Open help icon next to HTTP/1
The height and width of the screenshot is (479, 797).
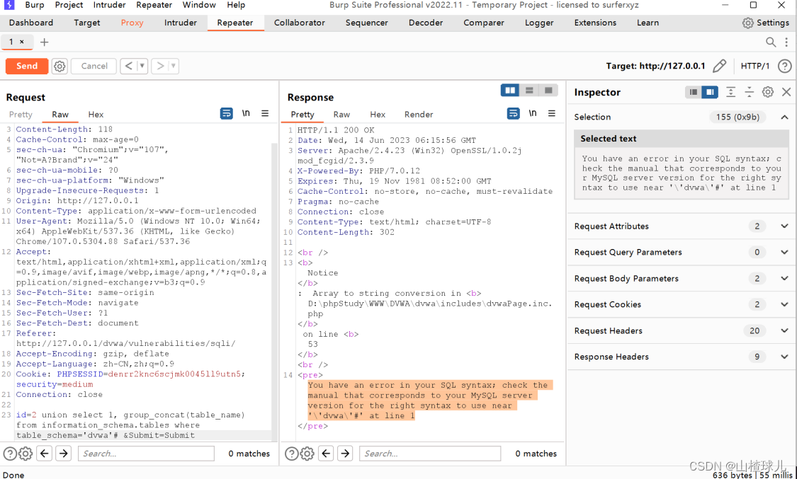click(785, 66)
